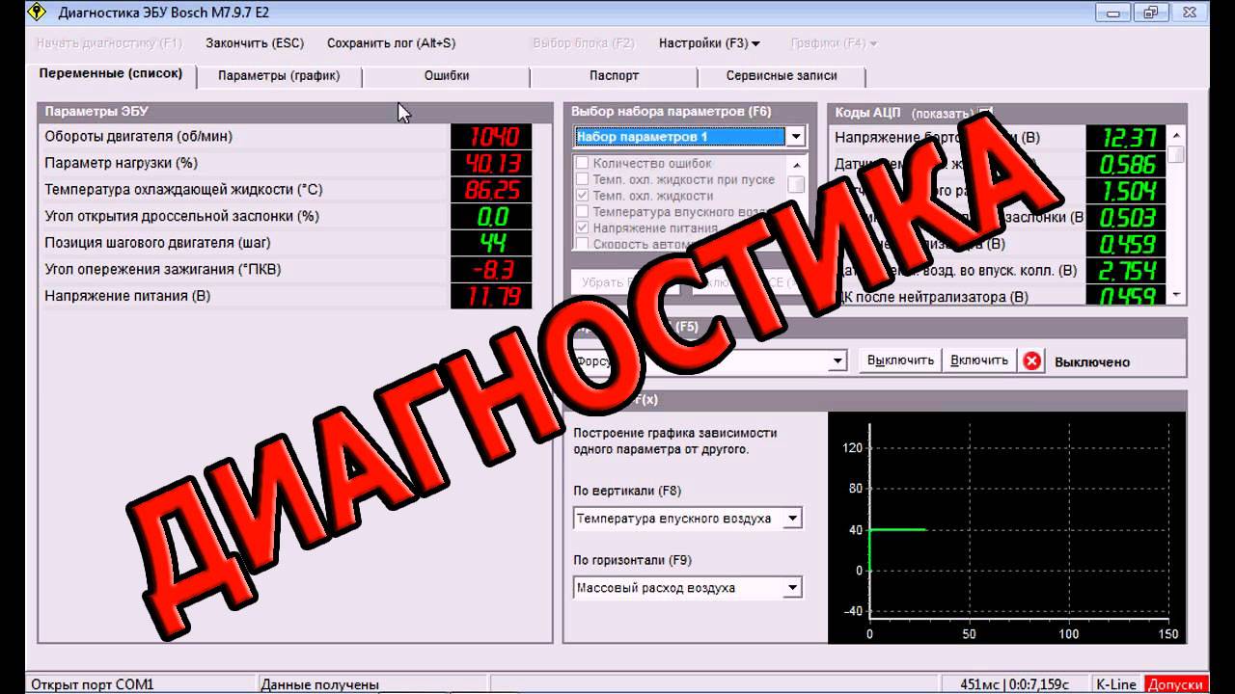Click the Включить button
The width and height of the screenshot is (1235, 694).
tap(979, 360)
